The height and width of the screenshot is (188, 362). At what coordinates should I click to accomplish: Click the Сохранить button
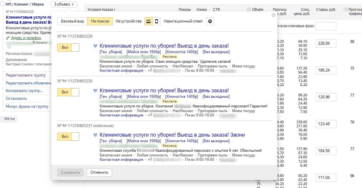(x=70, y=173)
